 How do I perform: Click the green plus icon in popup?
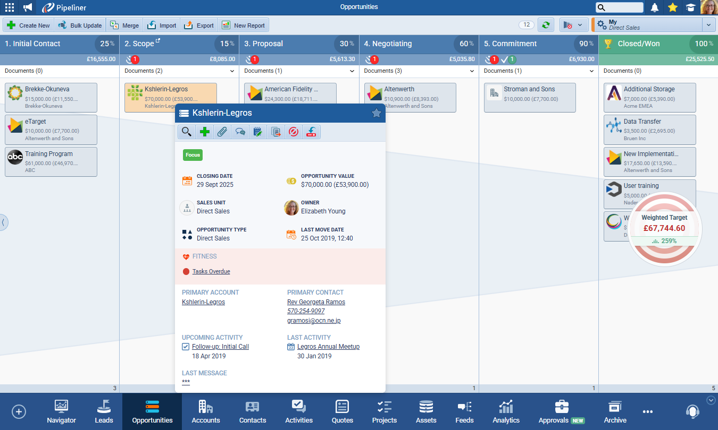(x=204, y=132)
